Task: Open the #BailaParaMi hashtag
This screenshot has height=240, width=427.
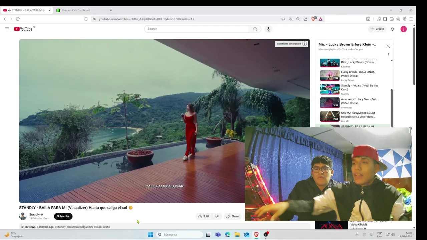Action: (x=102, y=227)
